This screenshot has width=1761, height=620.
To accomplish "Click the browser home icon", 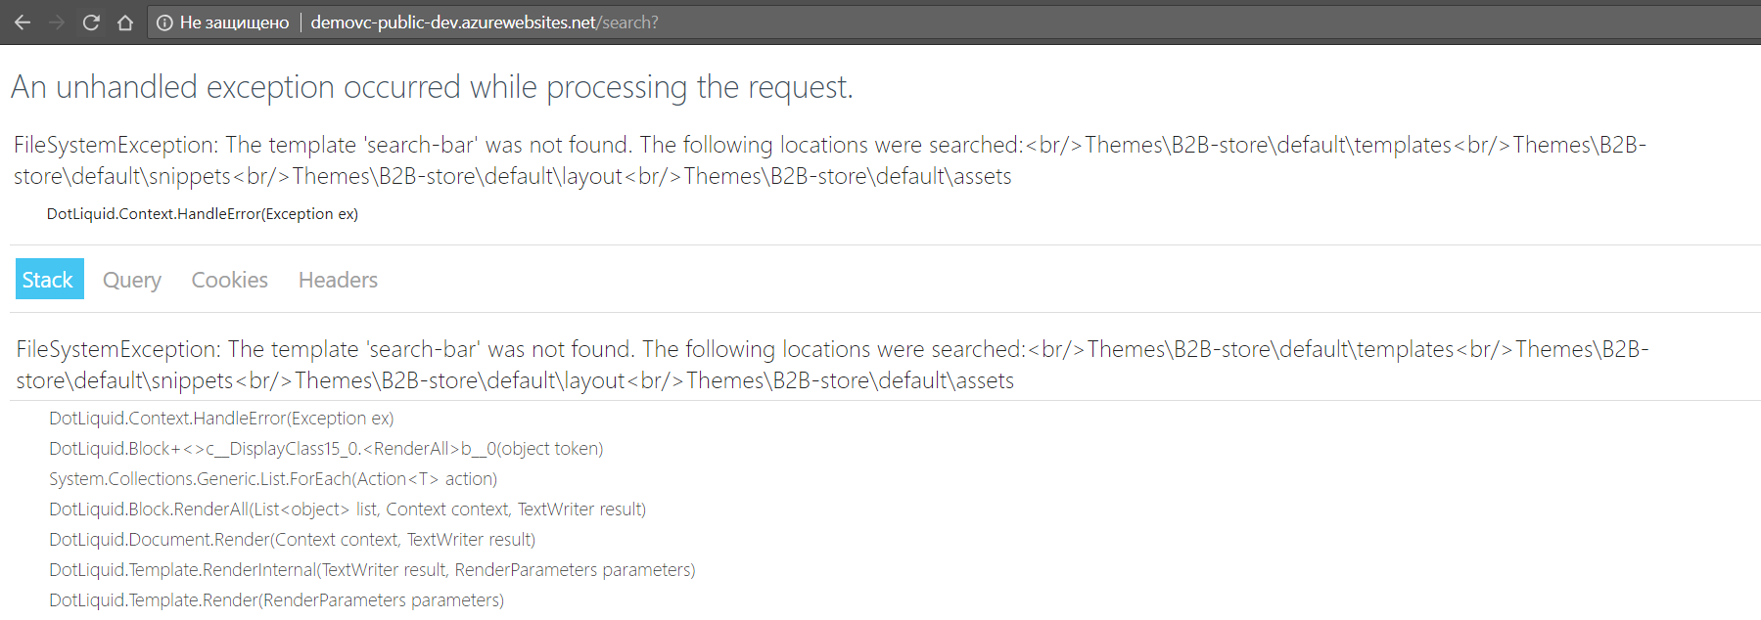I will [x=125, y=22].
